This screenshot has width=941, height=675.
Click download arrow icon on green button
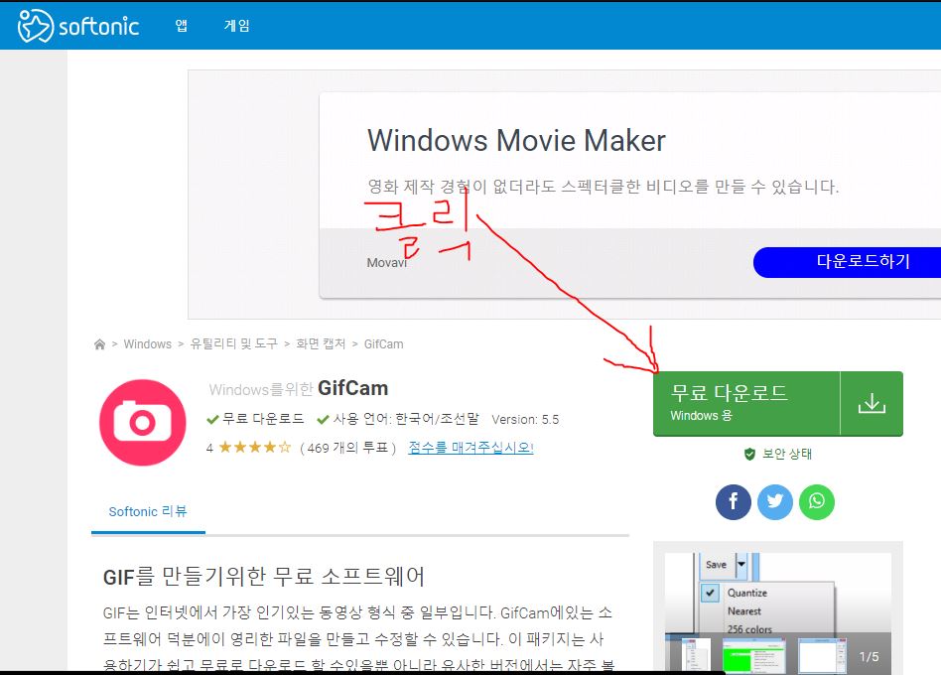point(872,403)
